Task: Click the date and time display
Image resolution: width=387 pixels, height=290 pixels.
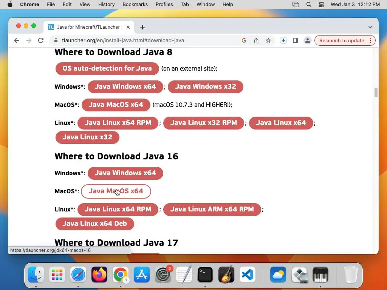Action: pyautogui.click(x=355, y=5)
